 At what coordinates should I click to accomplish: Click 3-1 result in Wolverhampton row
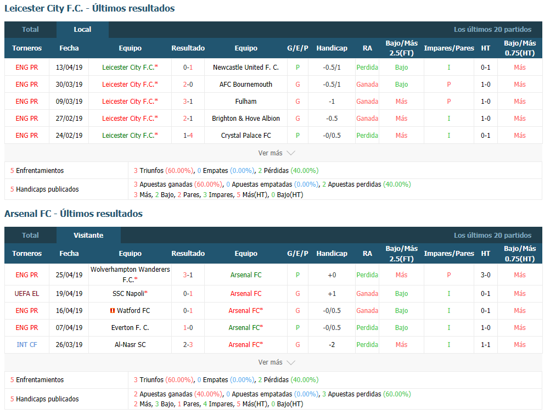click(x=188, y=275)
